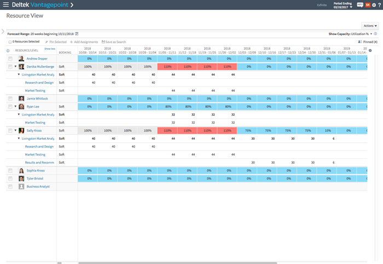Click Add Assignments in the toolbar
Viewport: 383px width, 264px height.
click(x=84, y=42)
